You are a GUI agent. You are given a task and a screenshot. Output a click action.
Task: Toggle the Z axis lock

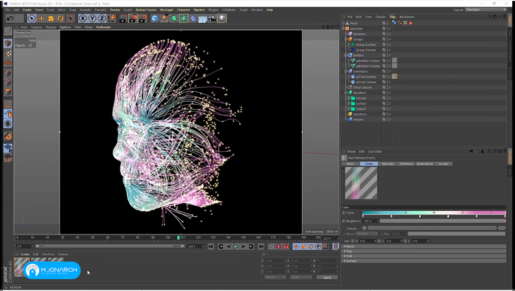(102, 19)
